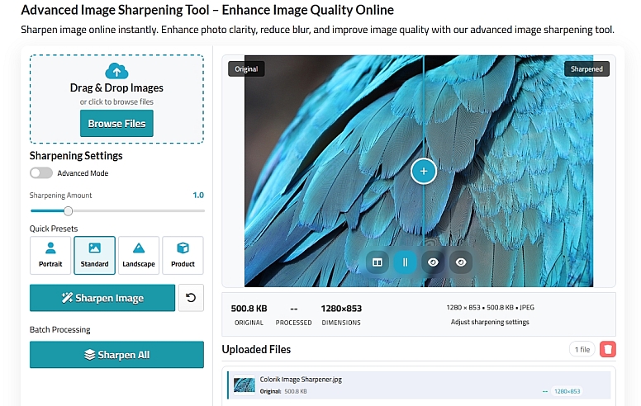641x406 pixels.
Task: Click the cloud upload icon
Action: tap(116, 71)
